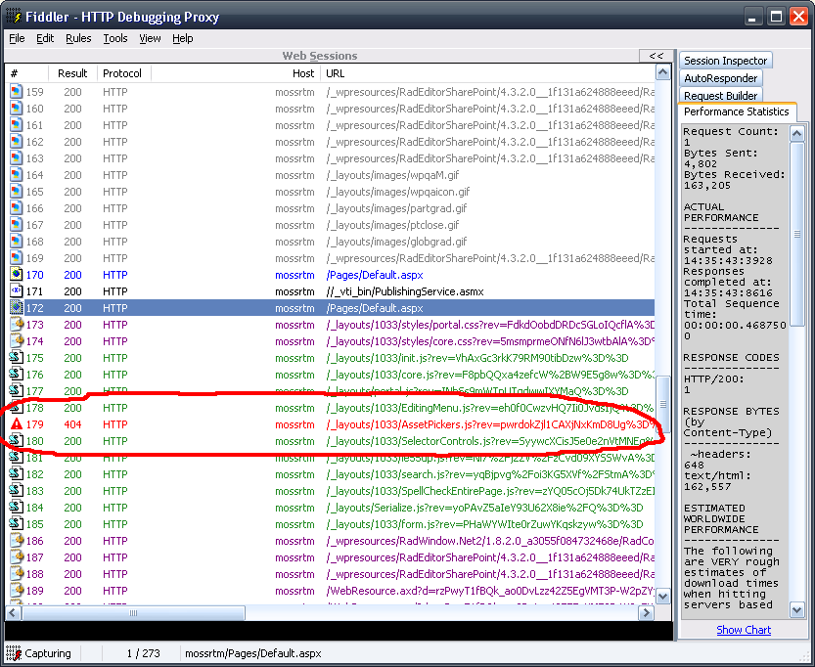The height and width of the screenshot is (667, 815).
Task: Click the icon of session 189
Action: coord(17,591)
